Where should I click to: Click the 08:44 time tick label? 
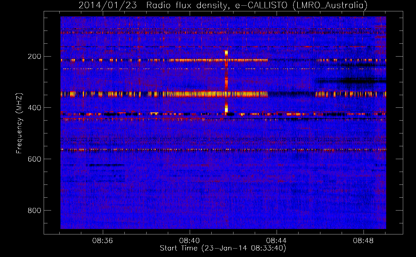277,241
